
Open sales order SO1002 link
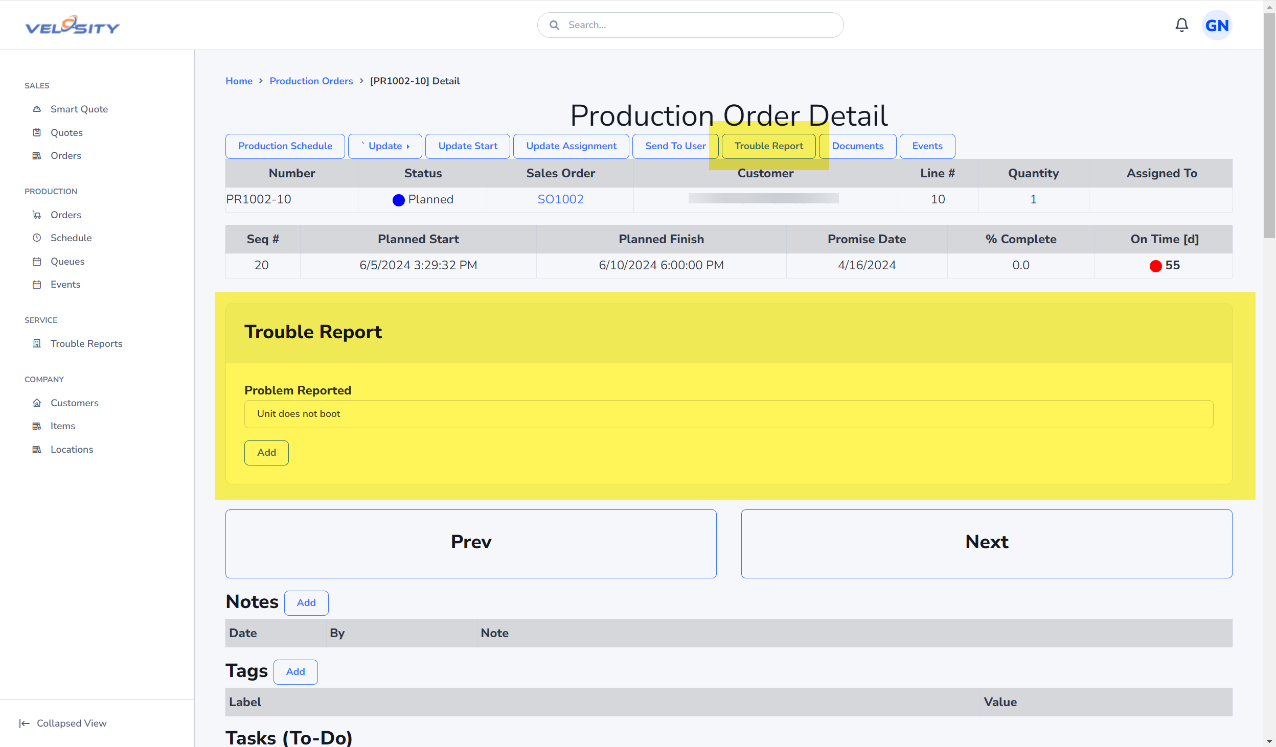click(560, 200)
